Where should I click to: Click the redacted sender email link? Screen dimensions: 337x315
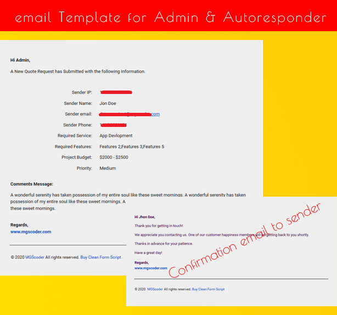click(x=130, y=114)
